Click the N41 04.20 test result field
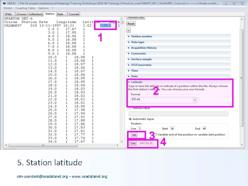The height and width of the screenshot is (186, 248). (x=146, y=143)
